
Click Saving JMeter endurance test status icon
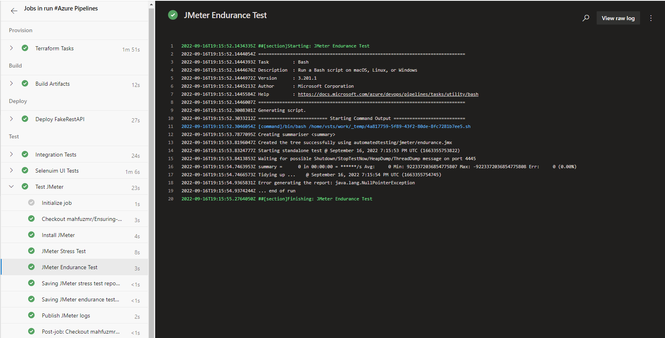(x=31, y=299)
